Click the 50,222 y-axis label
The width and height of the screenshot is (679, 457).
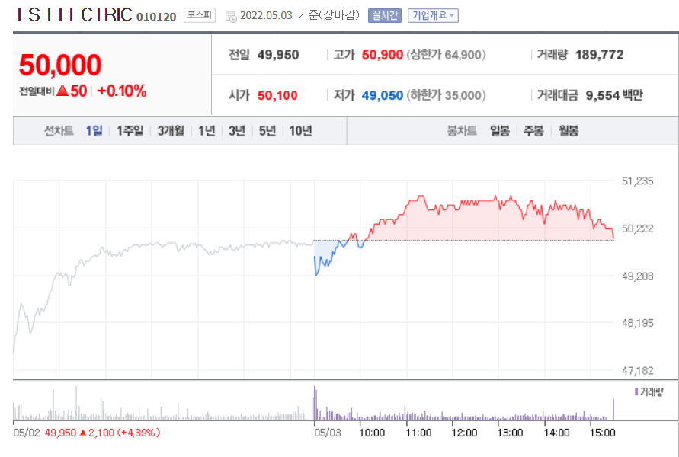[x=637, y=228]
